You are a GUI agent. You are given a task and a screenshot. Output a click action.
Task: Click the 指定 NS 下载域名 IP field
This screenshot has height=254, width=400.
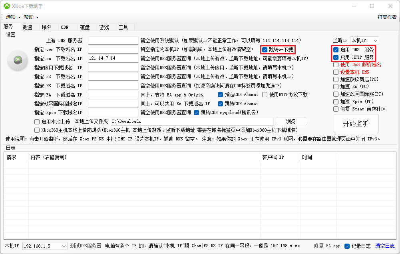pyautogui.click(x=113, y=86)
